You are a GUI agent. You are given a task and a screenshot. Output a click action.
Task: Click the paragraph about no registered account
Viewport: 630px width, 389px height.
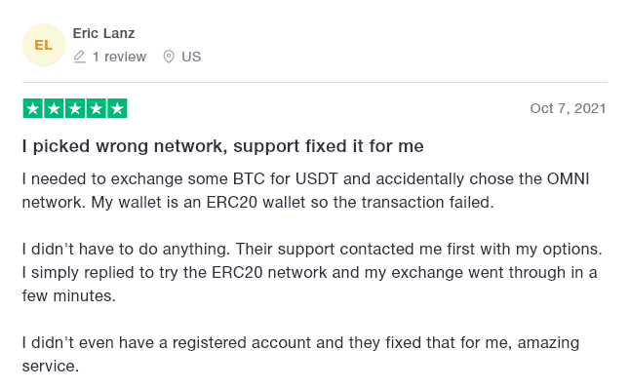(x=301, y=354)
